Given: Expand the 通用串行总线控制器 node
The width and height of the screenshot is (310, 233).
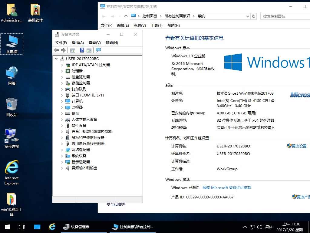Looking at the screenshot, I should coord(62,144).
